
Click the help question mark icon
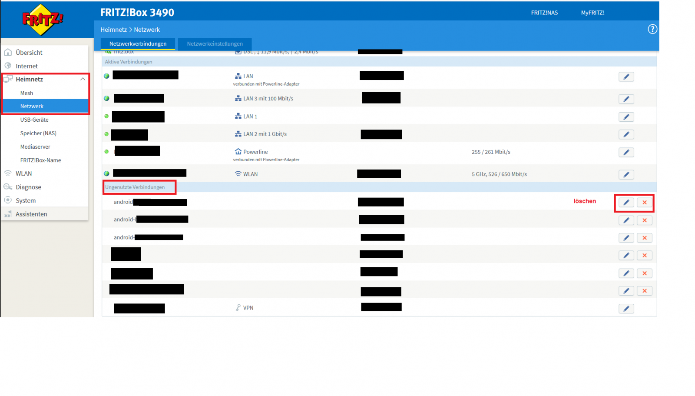pyautogui.click(x=652, y=29)
